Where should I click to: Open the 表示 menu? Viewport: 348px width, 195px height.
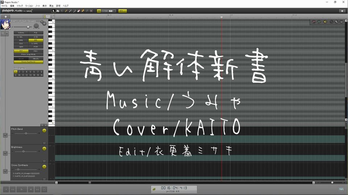click(45, 6)
